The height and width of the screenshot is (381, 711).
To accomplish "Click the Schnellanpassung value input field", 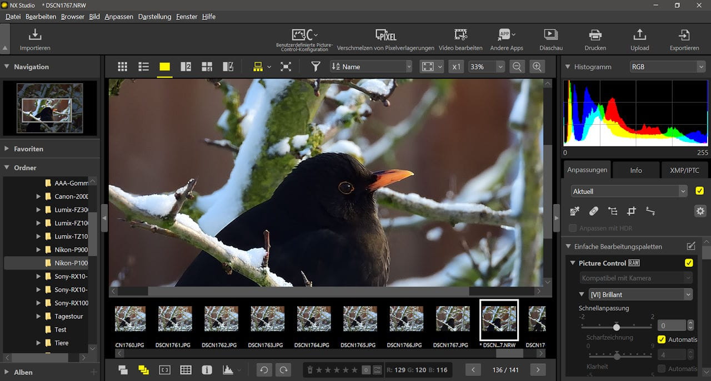I will [x=672, y=326].
